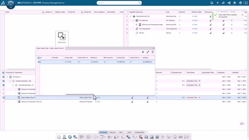
Task: Dismiss the row updated notification
Action: (x=242, y=15)
